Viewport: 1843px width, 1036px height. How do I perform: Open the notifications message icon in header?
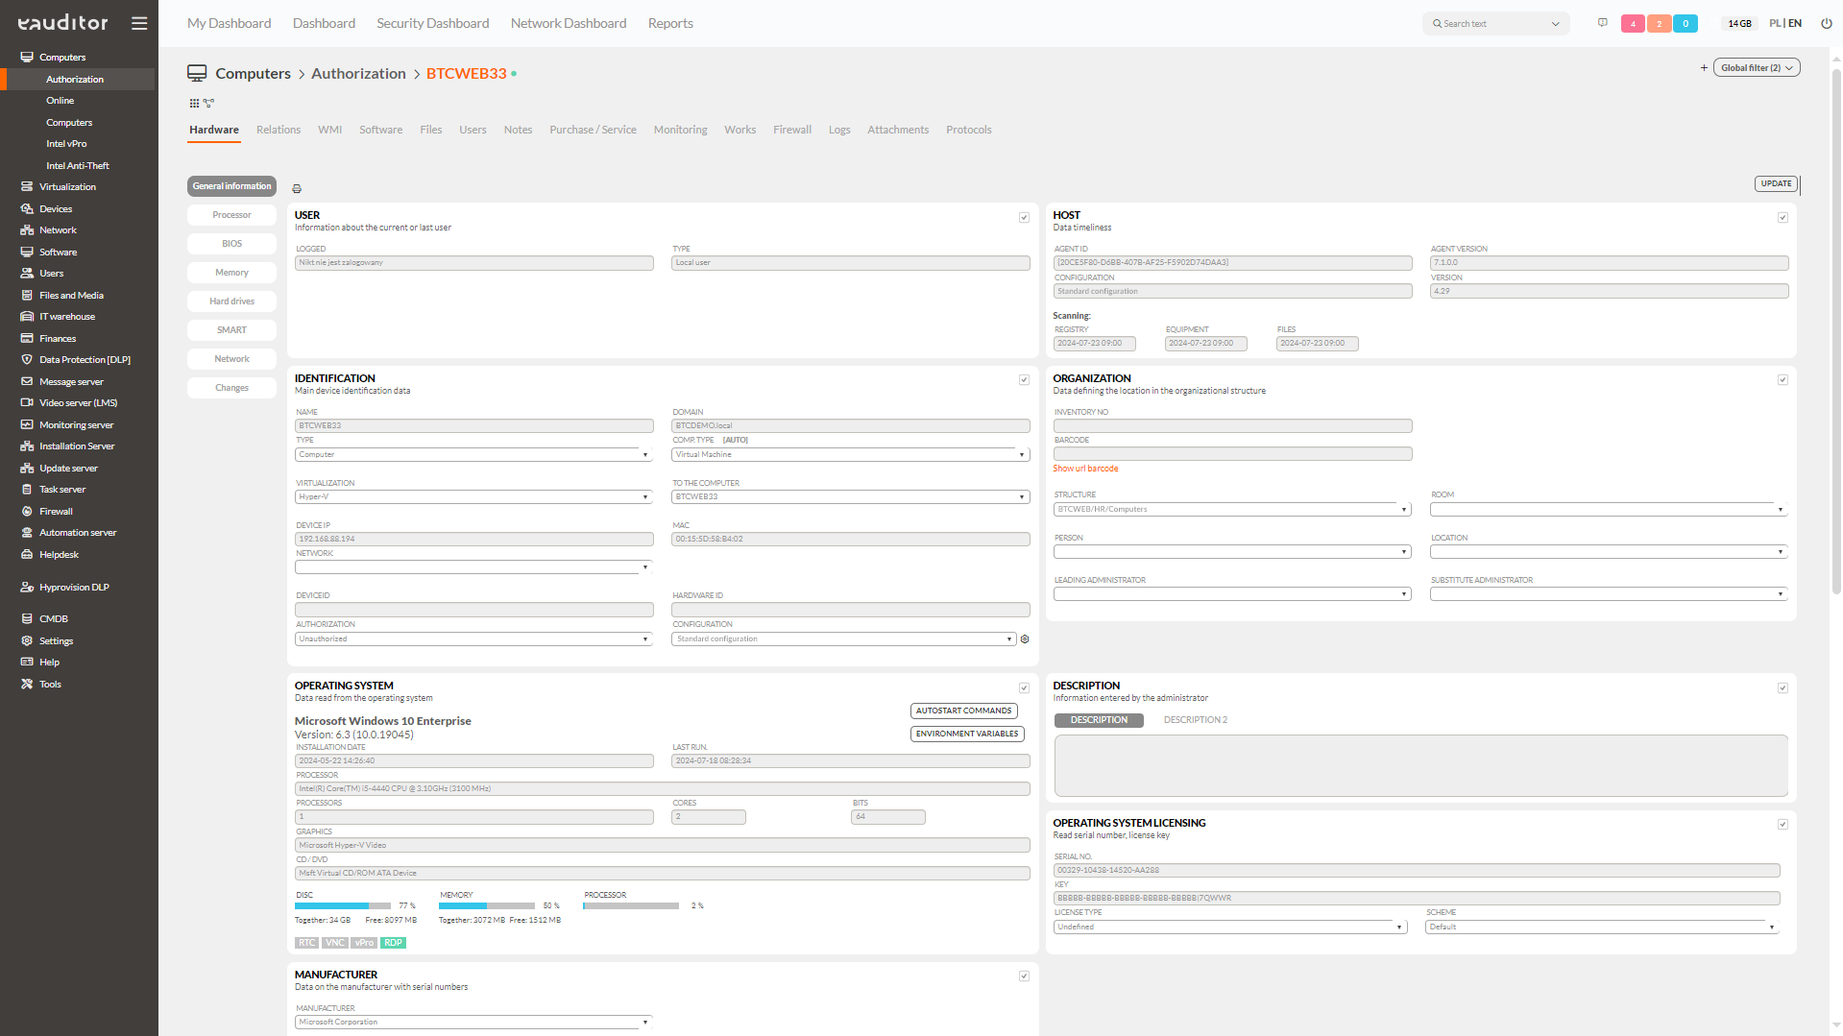(x=1602, y=23)
